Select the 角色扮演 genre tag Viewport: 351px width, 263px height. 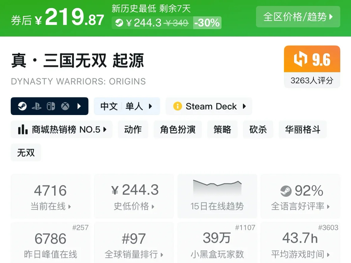[x=178, y=130]
